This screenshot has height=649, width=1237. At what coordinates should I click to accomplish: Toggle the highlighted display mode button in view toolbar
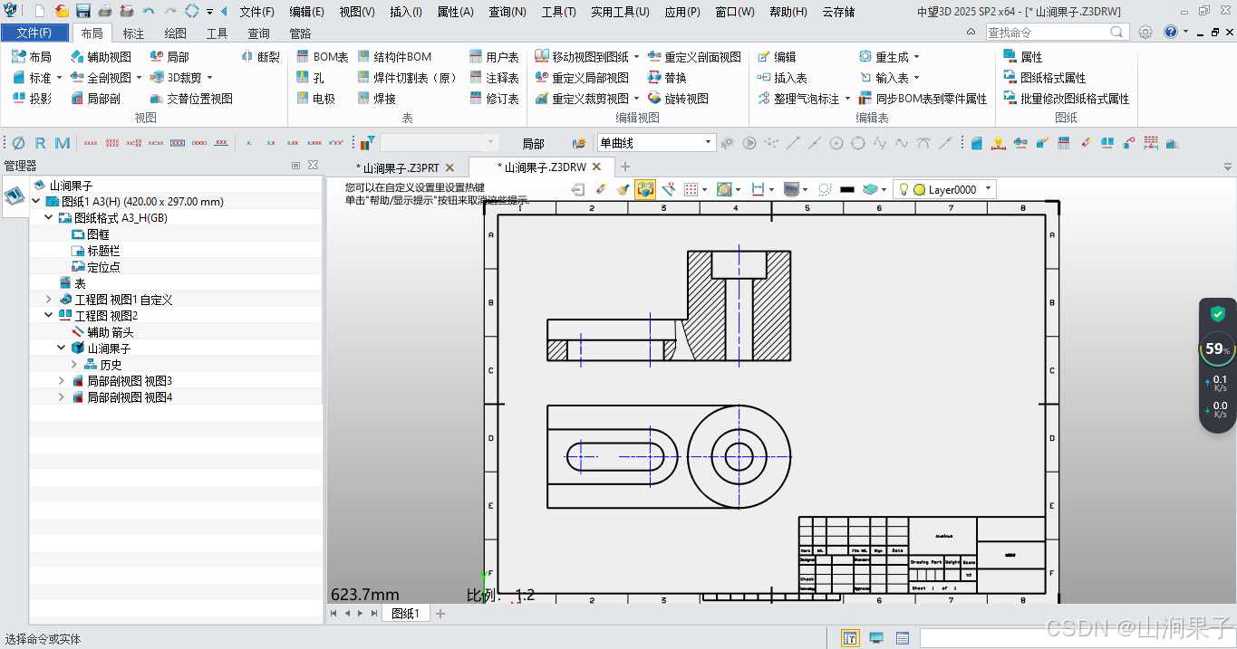pyautogui.click(x=645, y=189)
